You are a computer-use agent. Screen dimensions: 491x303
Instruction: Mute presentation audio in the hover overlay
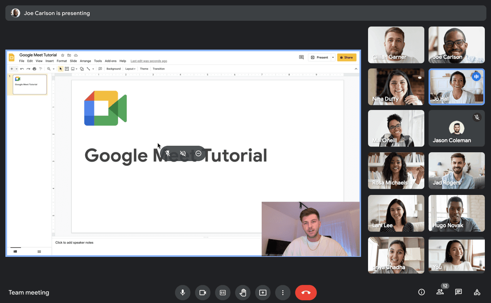coord(183,153)
